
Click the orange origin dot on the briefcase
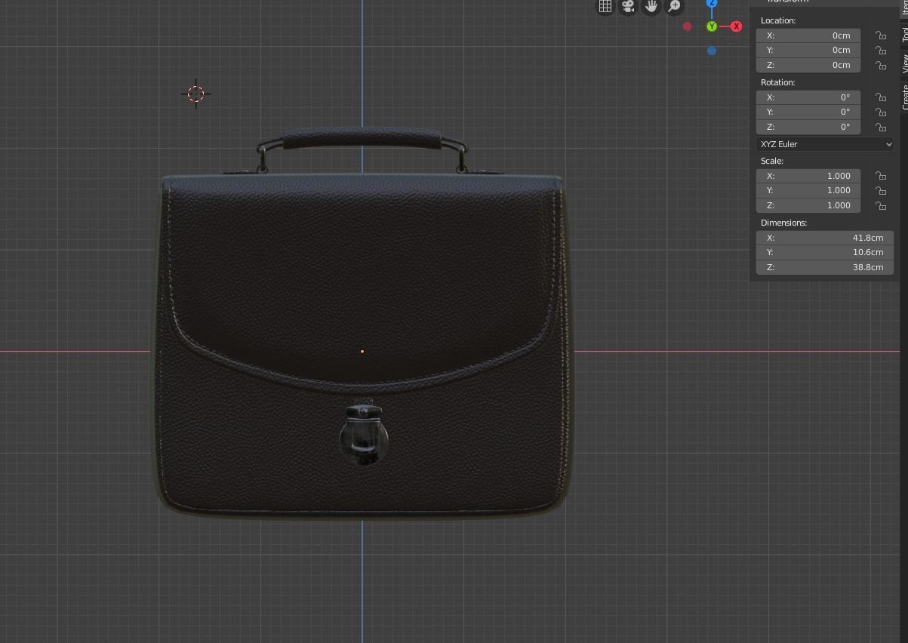[362, 351]
